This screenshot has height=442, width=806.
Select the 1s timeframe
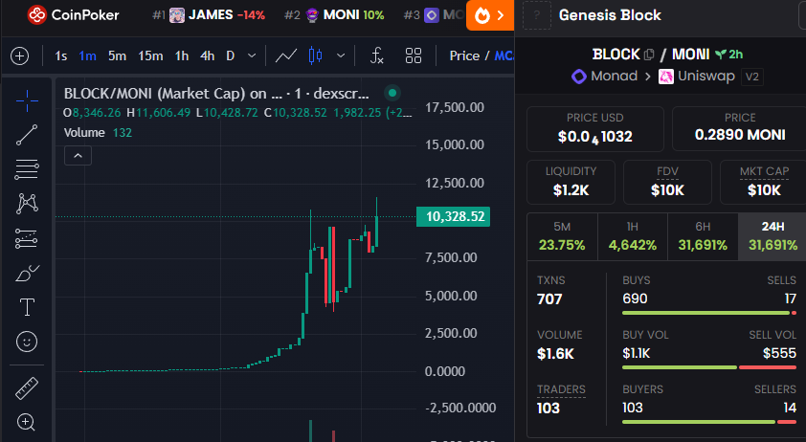coord(60,56)
